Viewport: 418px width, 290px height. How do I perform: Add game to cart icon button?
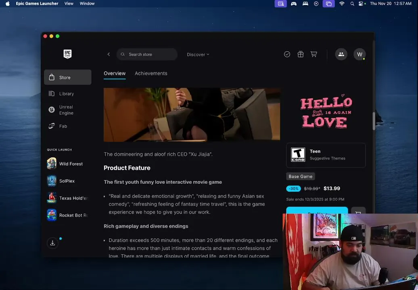pos(358,211)
